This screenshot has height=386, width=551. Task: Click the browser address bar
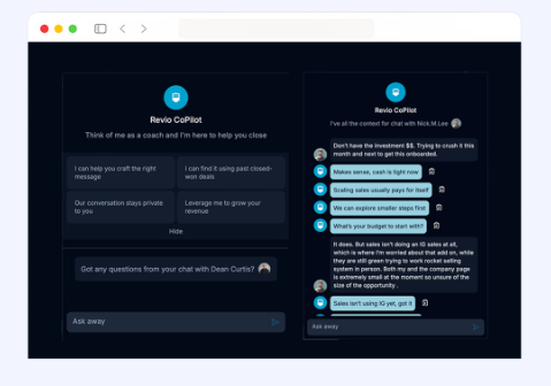(x=276, y=28)
